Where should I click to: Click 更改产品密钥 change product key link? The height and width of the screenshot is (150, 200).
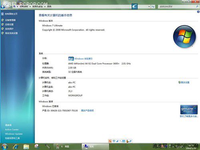pos(87,110)
